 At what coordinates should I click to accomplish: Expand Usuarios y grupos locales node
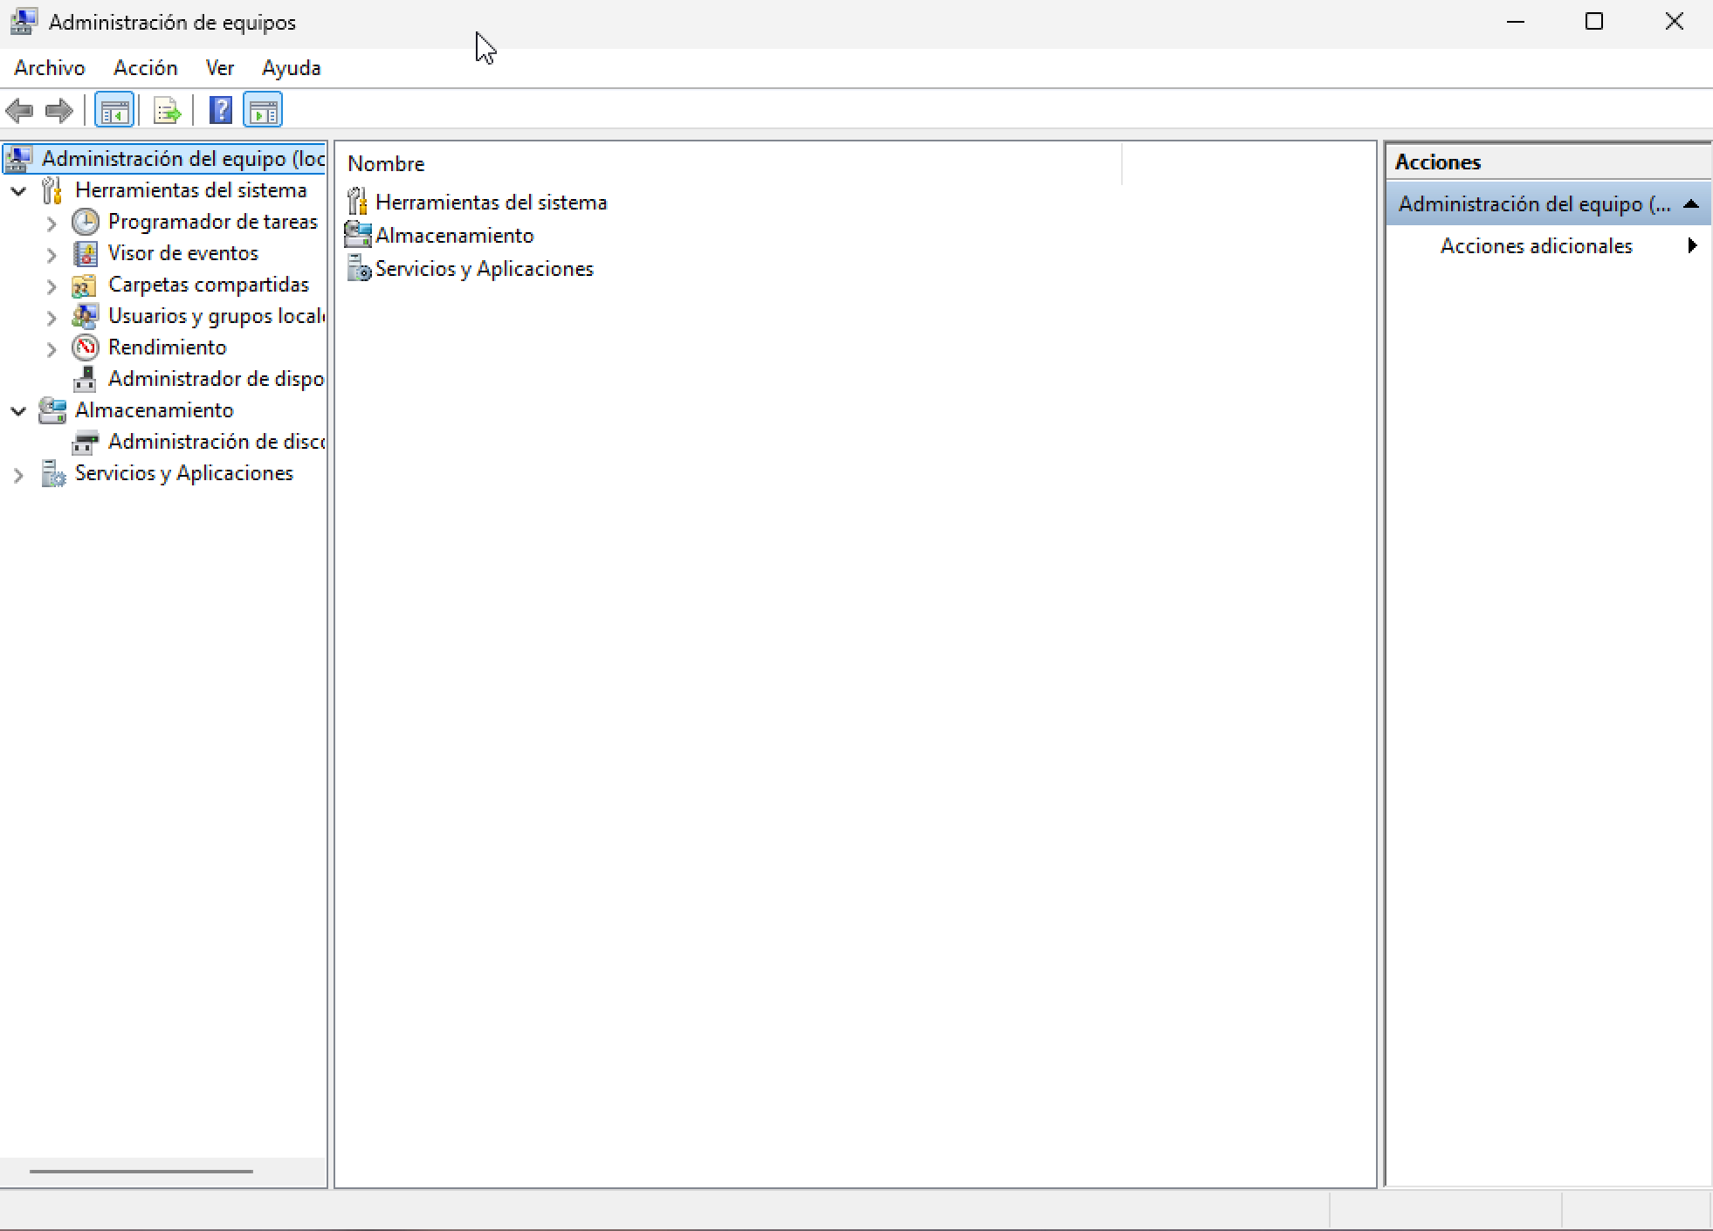[52, 318]
